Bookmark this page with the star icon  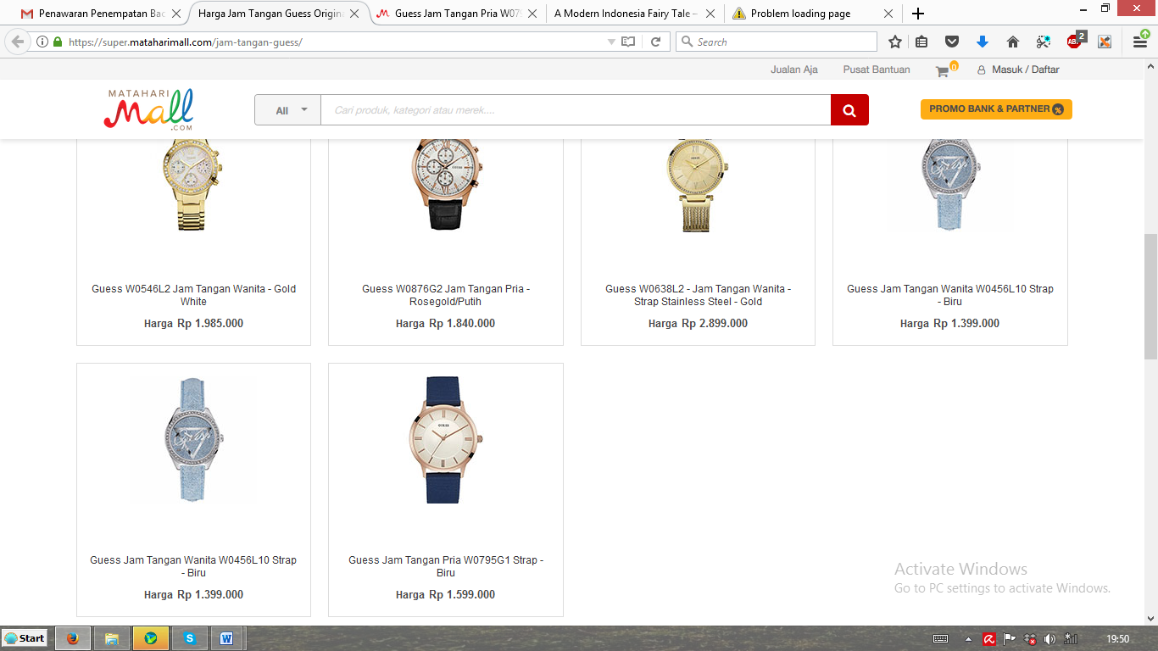pyautogui.click(x=895, y=42)
